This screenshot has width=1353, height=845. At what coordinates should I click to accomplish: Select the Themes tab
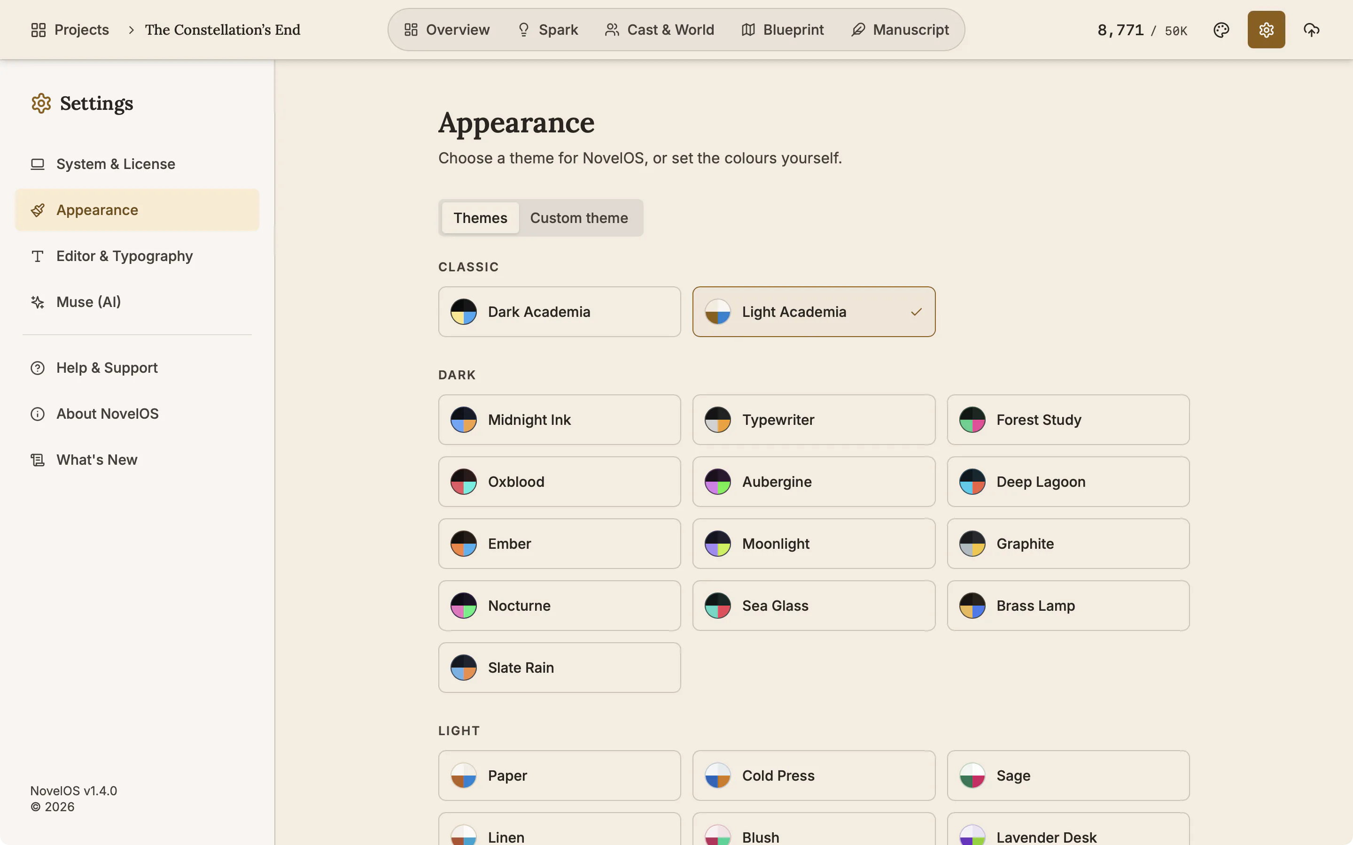click(x=480, y=218)
